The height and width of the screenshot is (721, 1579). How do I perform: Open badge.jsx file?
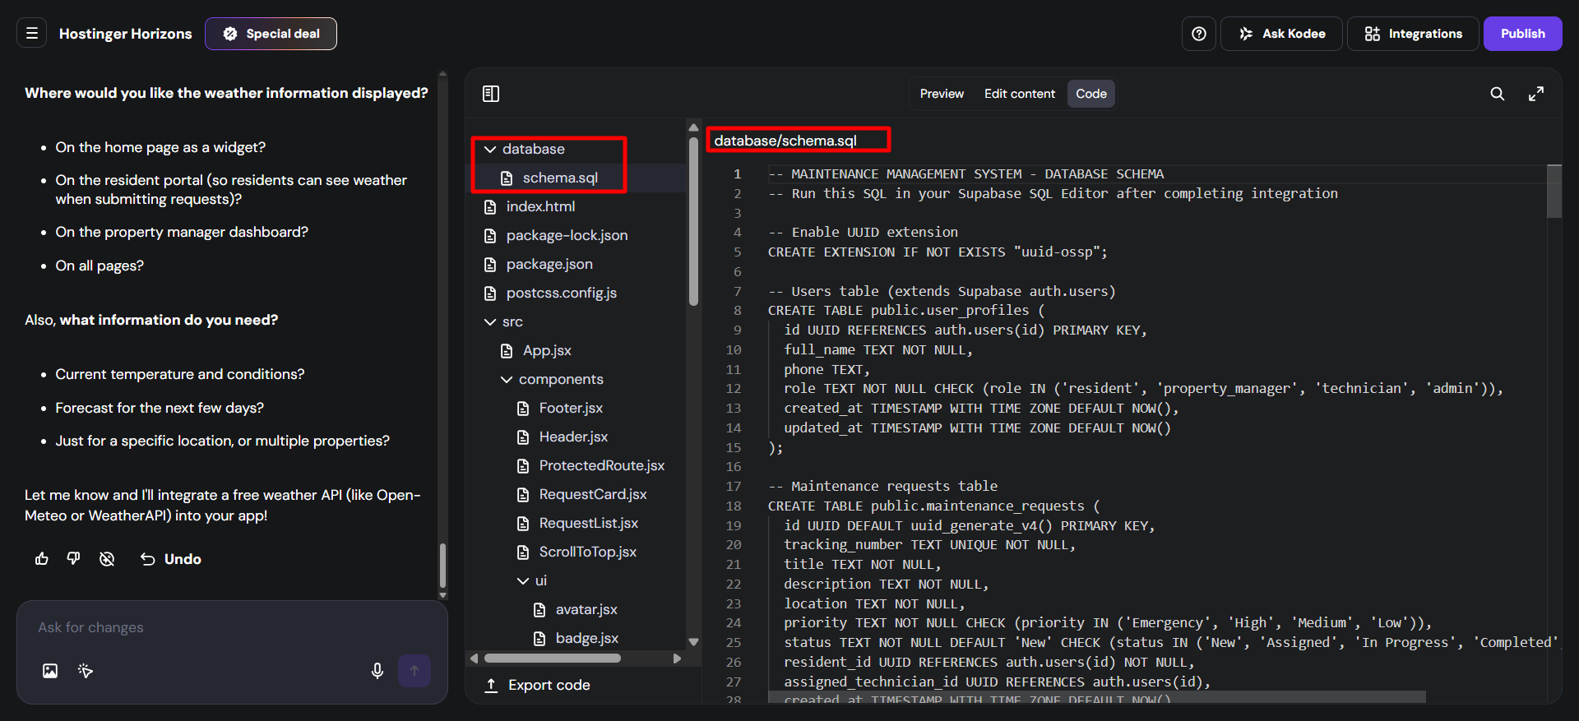[x=586, y=638]
